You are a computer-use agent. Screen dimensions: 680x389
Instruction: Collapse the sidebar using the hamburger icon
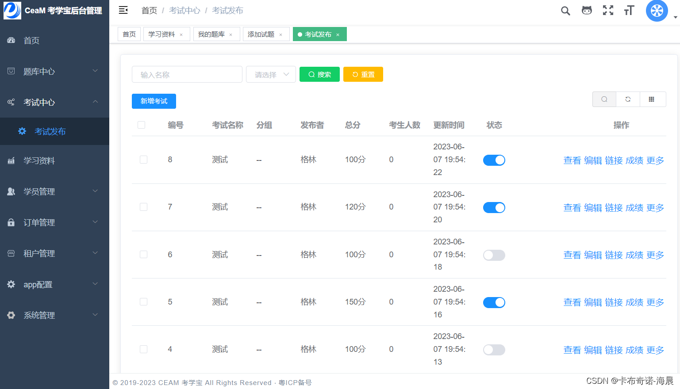pyautogui.click(x=123, y=9)
